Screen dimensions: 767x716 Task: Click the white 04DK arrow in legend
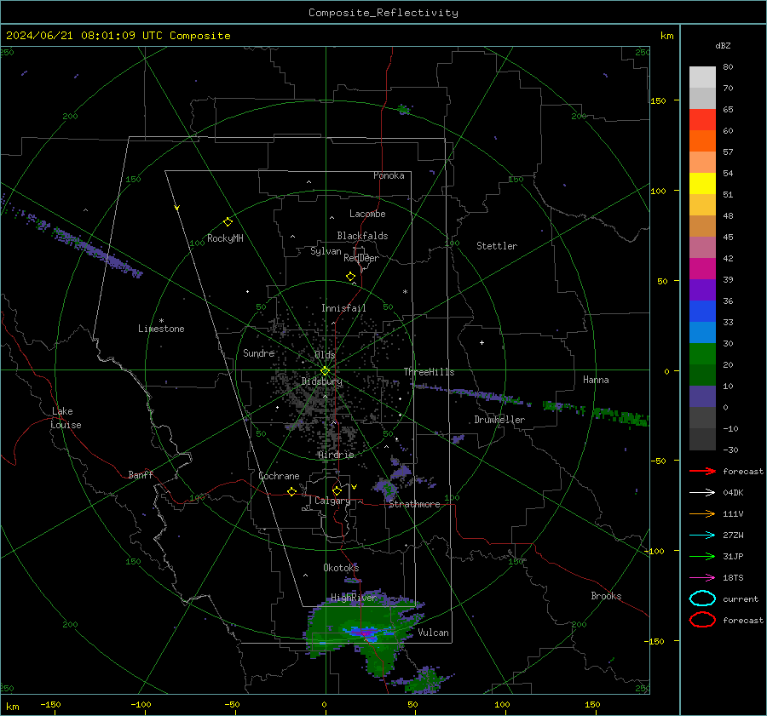[702, 493]
